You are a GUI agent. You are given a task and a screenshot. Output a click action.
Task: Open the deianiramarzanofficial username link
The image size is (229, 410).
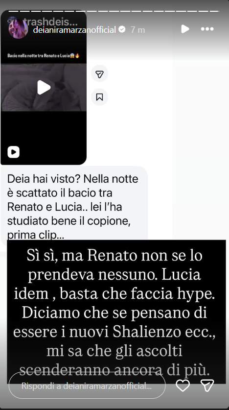[75, 30]
